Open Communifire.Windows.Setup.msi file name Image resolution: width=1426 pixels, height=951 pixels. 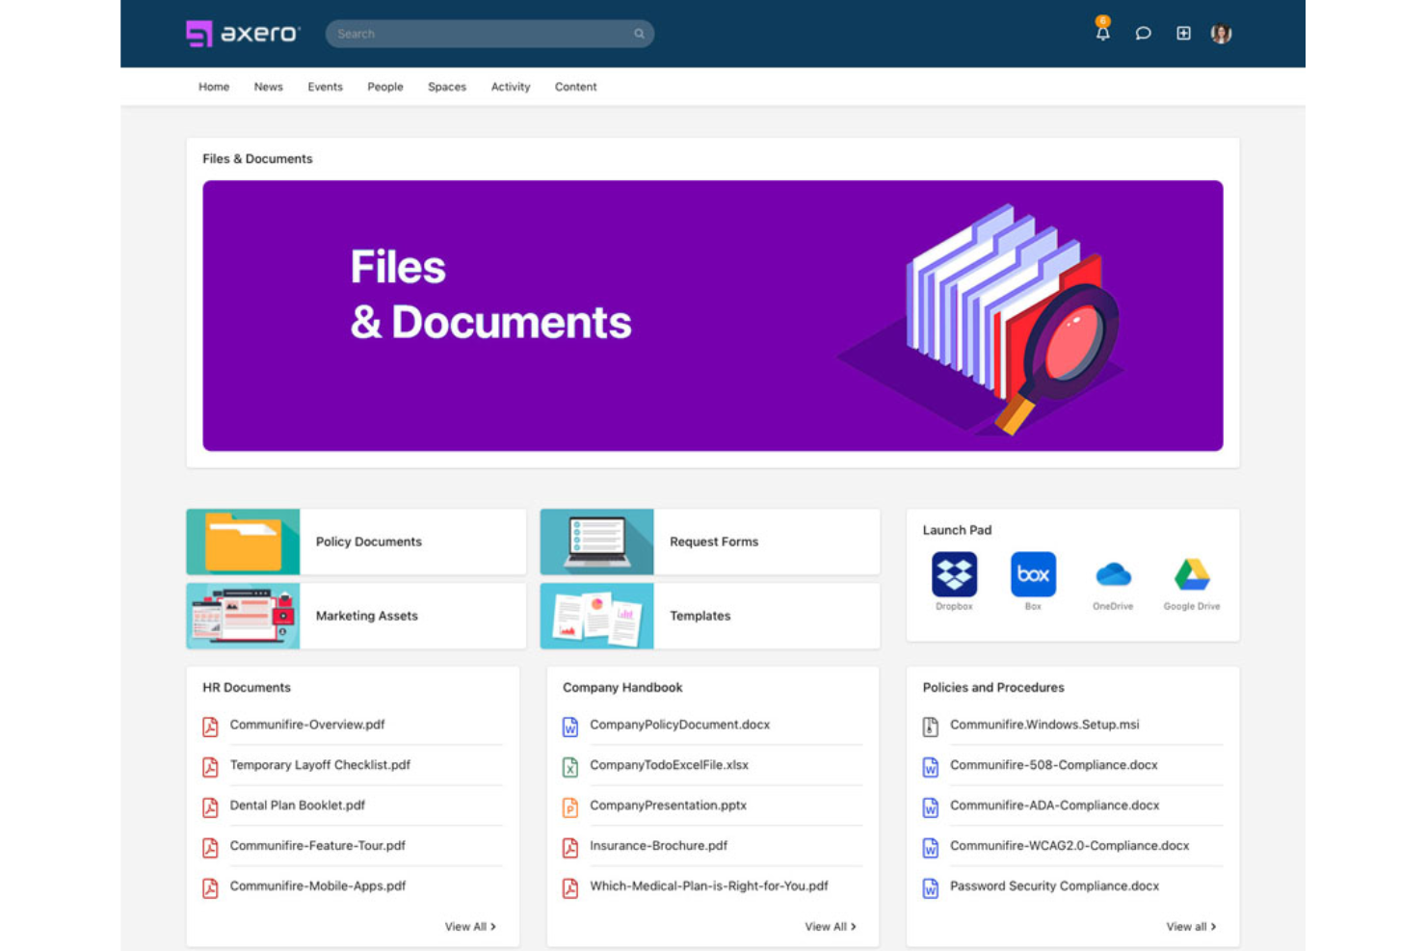(1044, 725)
